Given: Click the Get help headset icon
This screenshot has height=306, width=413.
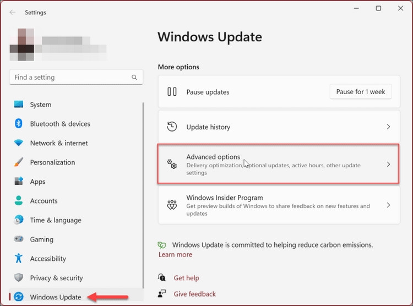Looking at the screenshot, I should click(162, 277).
